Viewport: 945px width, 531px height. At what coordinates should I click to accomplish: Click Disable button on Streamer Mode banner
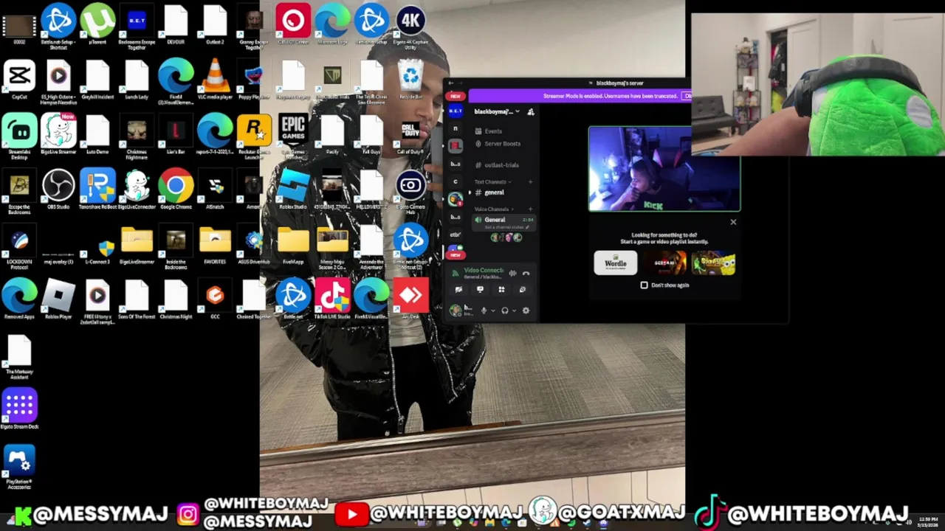pyautogui.click(x=687, y=96)
